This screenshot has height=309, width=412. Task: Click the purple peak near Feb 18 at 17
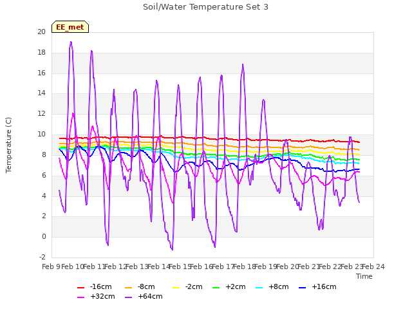tap(243, 64)
